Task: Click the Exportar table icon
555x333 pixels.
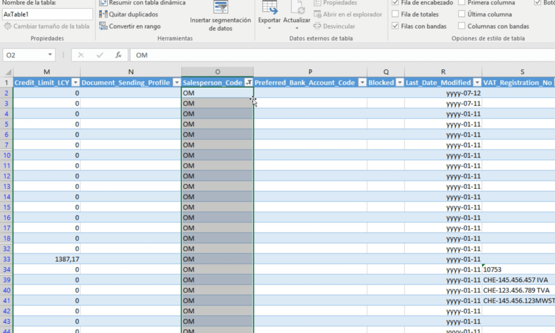Action: tap(269, 7)
